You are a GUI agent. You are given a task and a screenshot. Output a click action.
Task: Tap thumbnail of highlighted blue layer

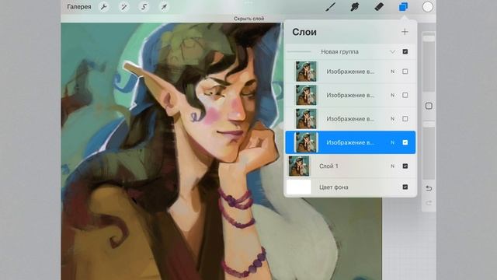[306, 142]
